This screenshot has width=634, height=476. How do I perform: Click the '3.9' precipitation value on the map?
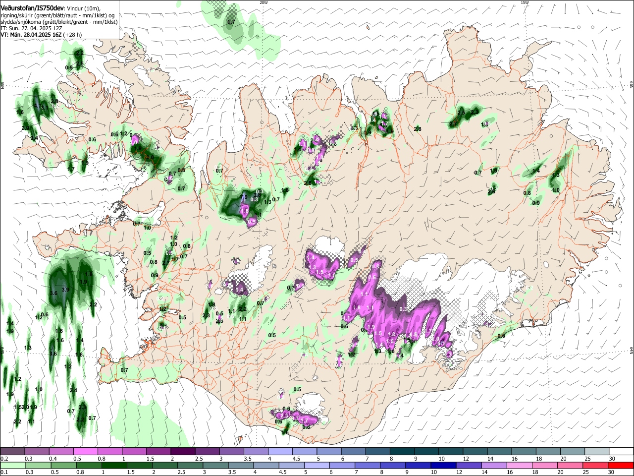65,289
